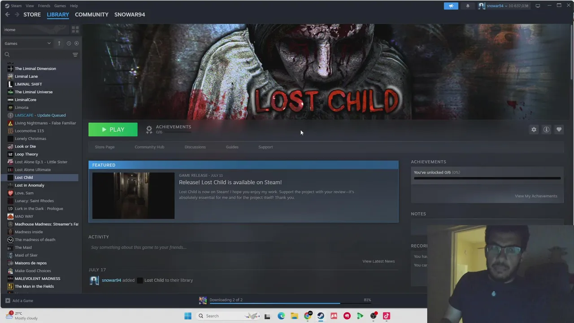Go back with the left arrow
This screenshot has width=574, height=323.
point(7,14)
